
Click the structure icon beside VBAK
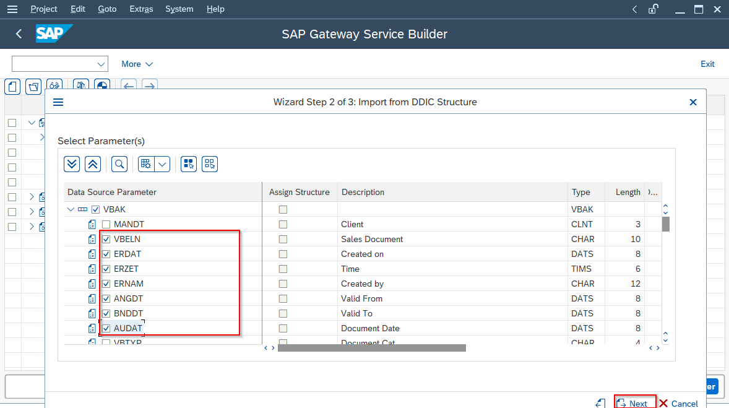coord(82,209)
